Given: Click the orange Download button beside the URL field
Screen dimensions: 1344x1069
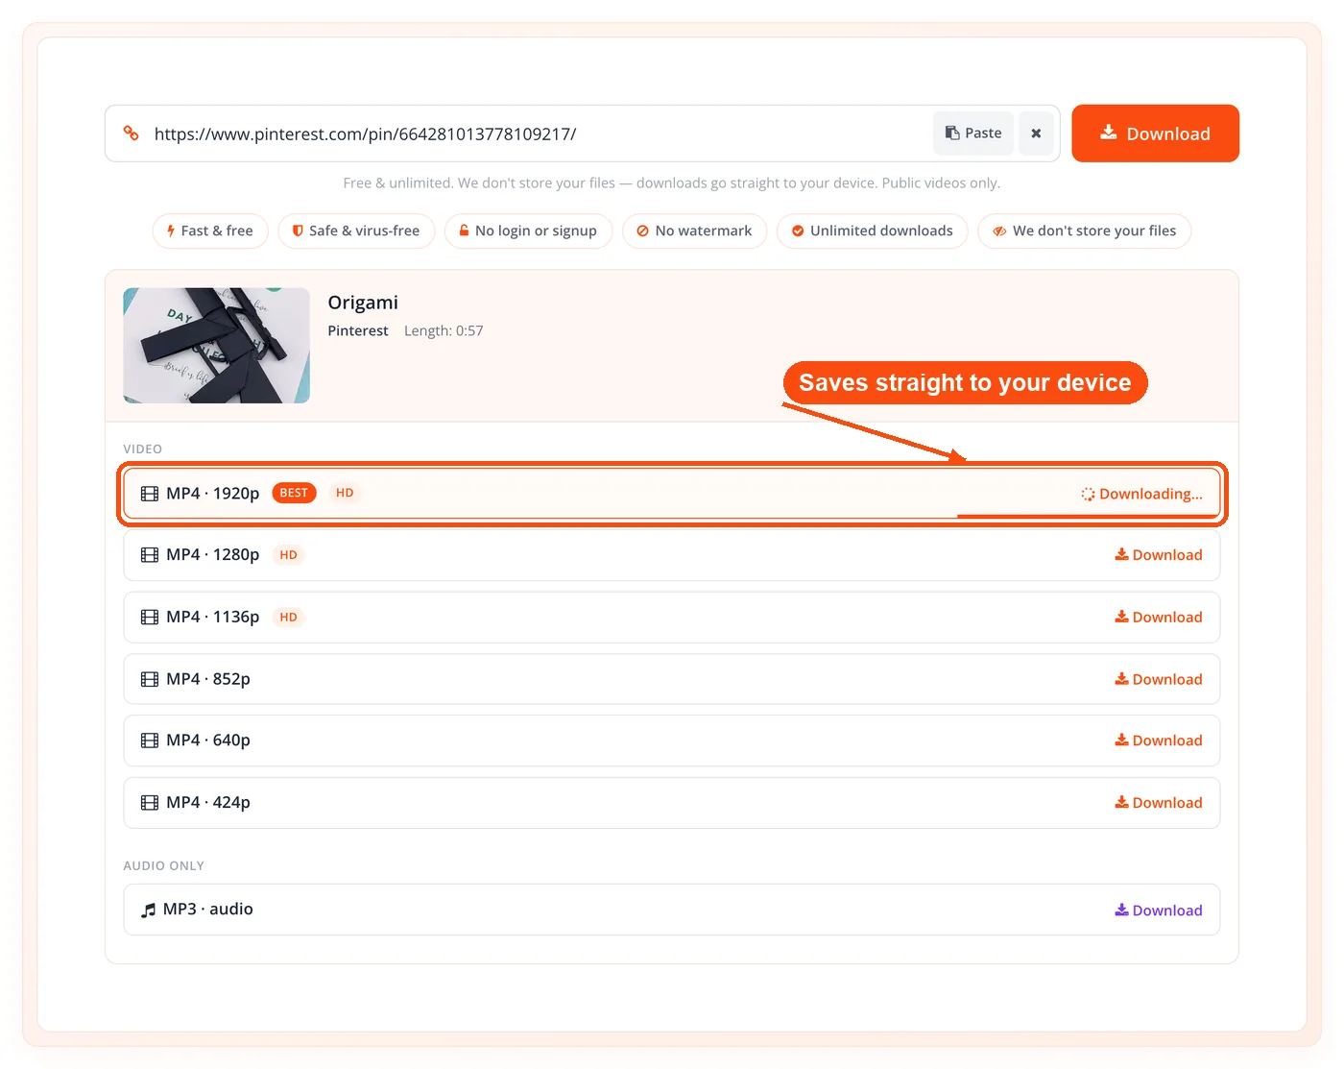Looking at the screenshot, I should pyautogui.click(x=1155, y=134).
